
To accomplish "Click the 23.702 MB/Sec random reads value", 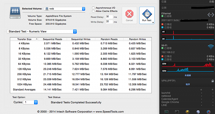I will (109, 84).
